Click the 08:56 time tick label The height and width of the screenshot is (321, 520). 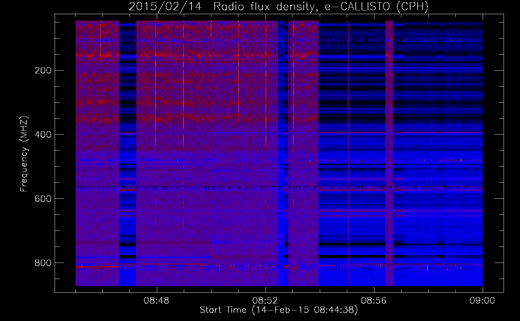(x=374, y=301)
